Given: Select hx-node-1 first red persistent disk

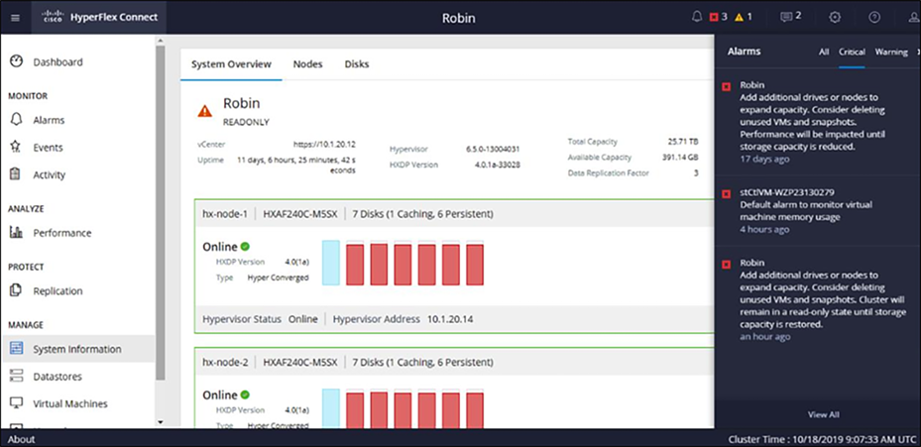Looking at the screenshot, I should [x=355, y=265].
